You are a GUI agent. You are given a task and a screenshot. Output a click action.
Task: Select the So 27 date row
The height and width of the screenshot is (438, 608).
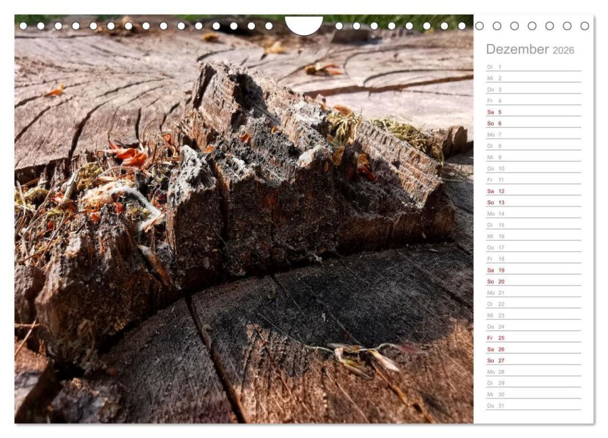tap(534, 360)
